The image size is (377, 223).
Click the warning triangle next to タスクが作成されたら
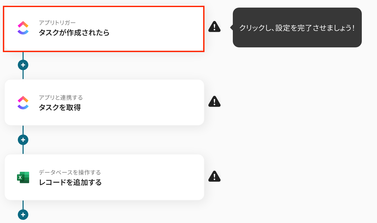click(214, 26)
